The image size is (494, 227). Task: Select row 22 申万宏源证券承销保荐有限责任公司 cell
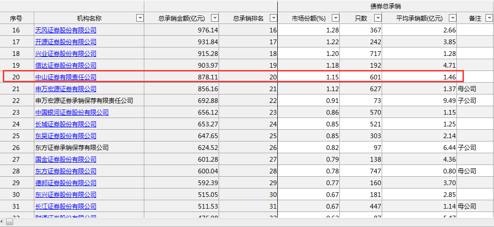pyautogui.click(x=85, y=101)
